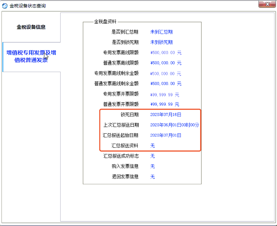Click the 汇总报送起始日期 label
Screen dimensions: 277x226
coord(121,135)
